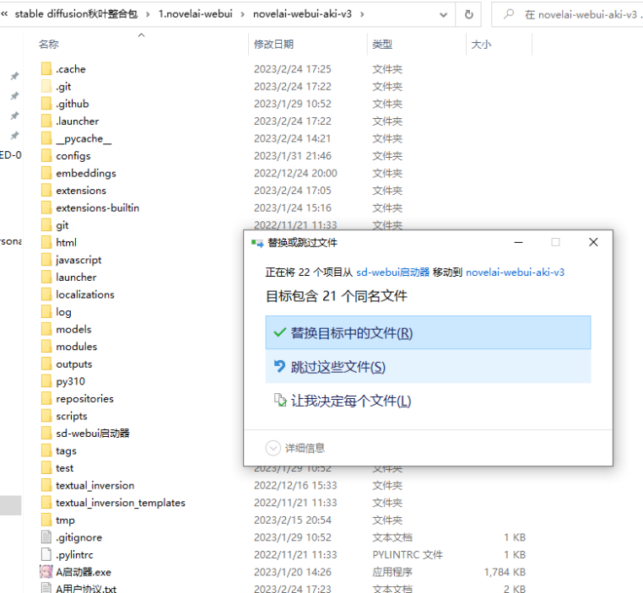Sort by 名称 column header

[48, 44]
